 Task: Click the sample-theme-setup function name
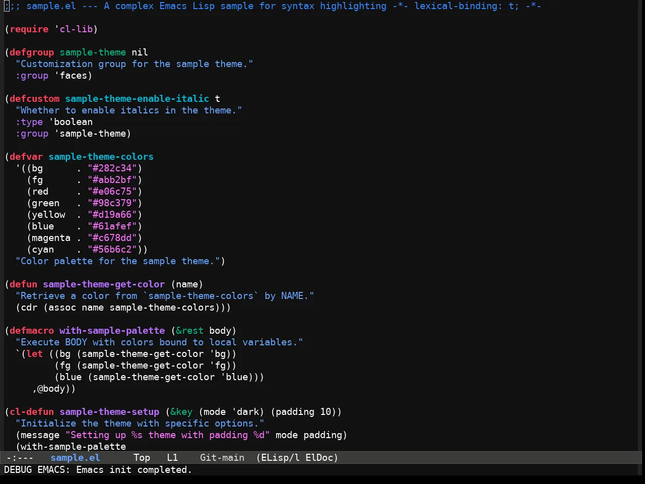(x=109, y=412)
